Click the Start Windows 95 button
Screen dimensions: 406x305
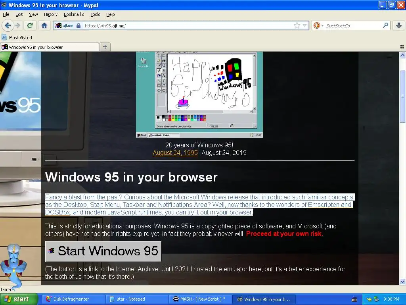[103, 251]
